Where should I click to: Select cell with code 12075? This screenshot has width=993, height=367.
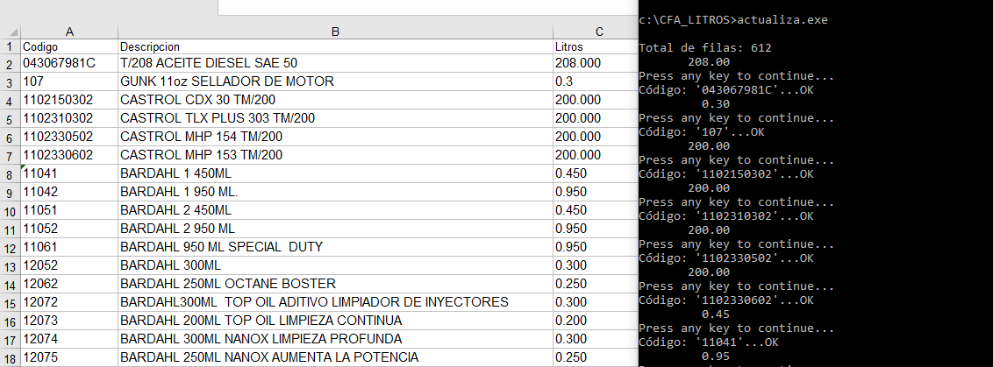click(x=69, y=357)
